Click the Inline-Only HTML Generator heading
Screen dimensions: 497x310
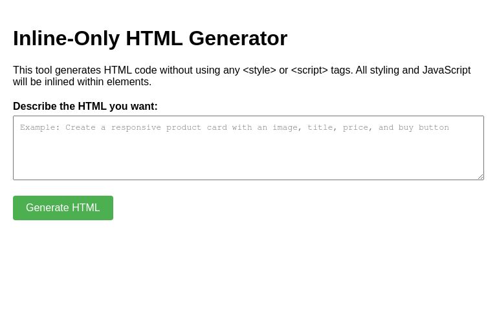coord(150,38)
